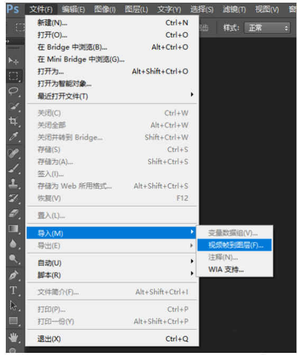297x355 pixels.
Task: Click 变量数据组(V)... submenu entry
Action: point(235,233)
